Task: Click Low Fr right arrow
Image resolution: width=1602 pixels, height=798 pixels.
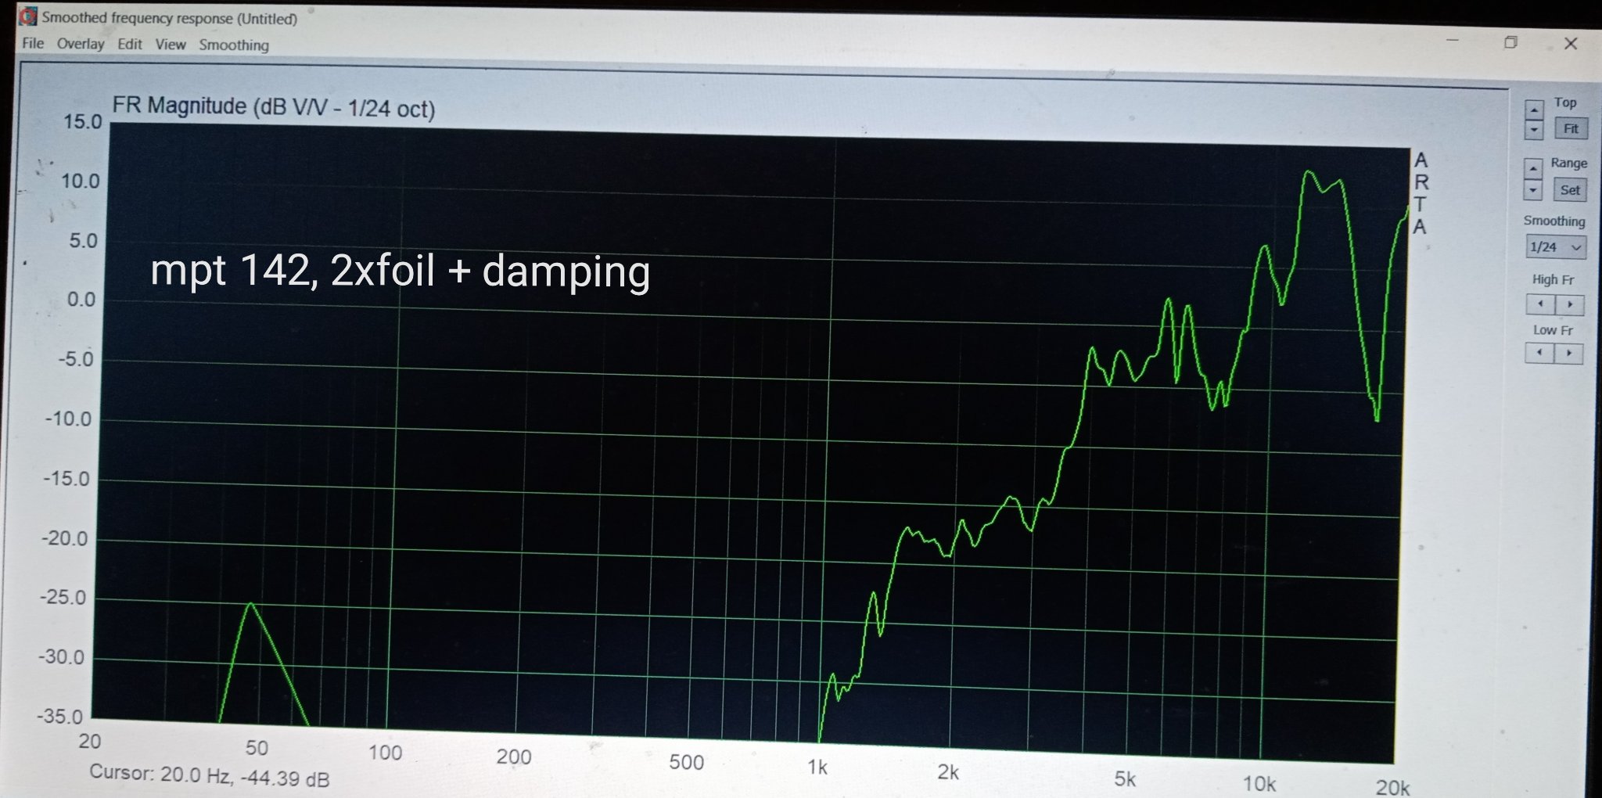Action: 1568,354
